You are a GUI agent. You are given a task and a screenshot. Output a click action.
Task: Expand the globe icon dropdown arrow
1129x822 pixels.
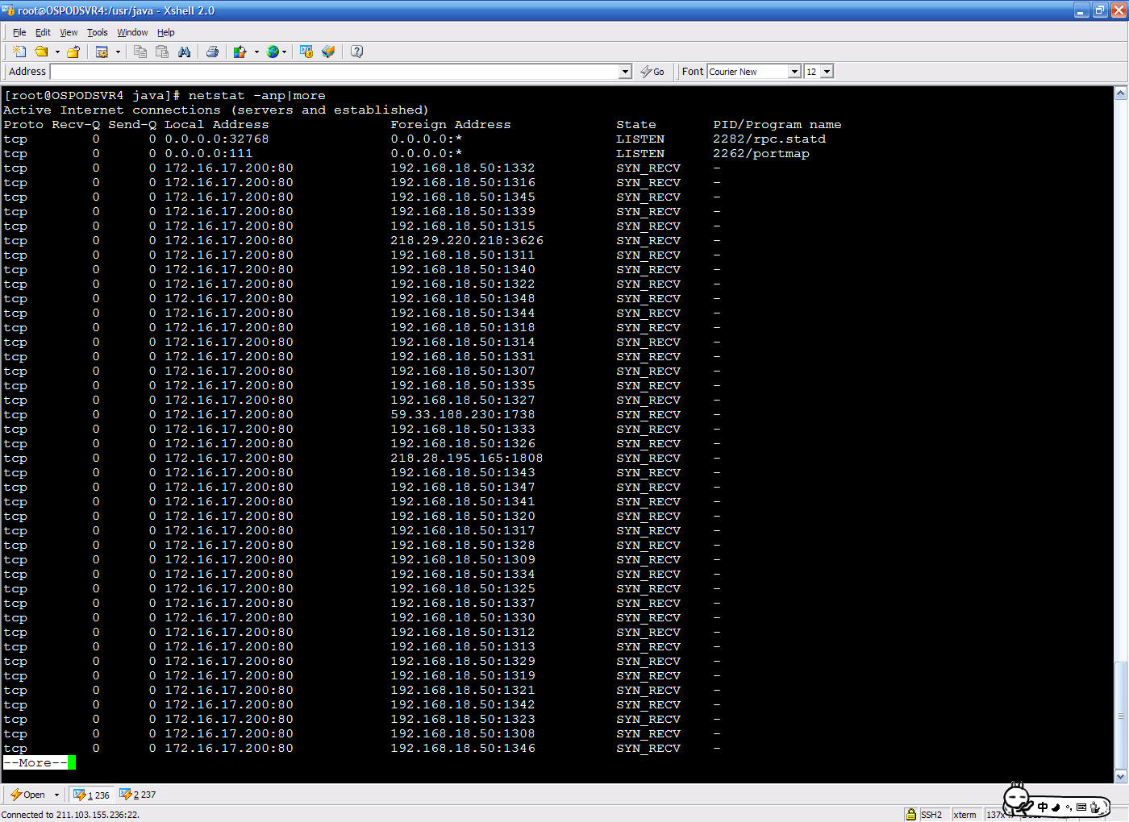[285, 52]
